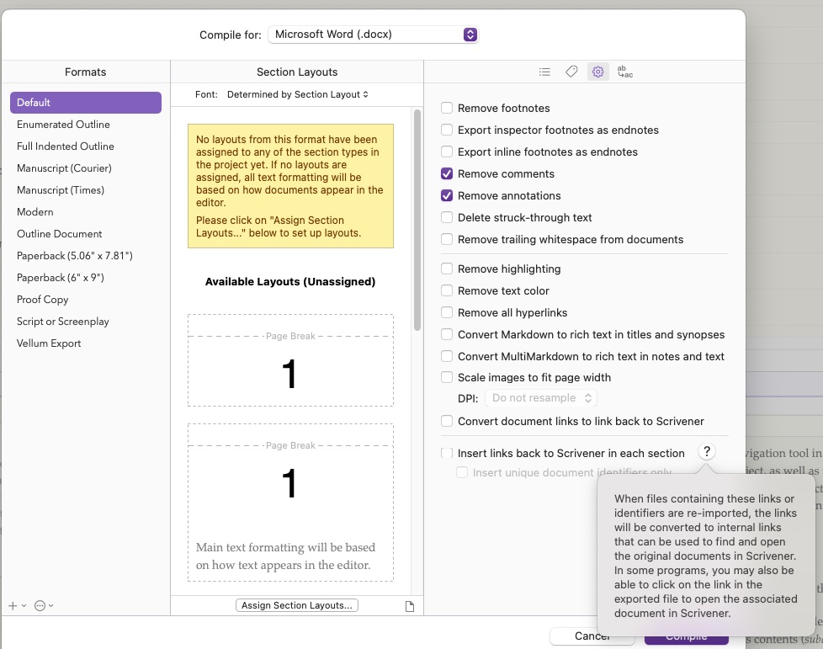Toggle the Remove all hyperlinks checkbox
This screenshot has width=823, height=649.
447,312
